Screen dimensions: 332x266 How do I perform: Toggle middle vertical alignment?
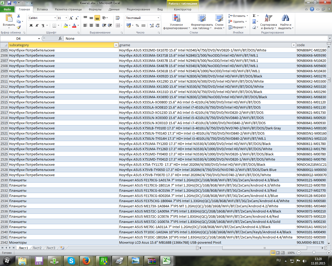pos(91,18)
